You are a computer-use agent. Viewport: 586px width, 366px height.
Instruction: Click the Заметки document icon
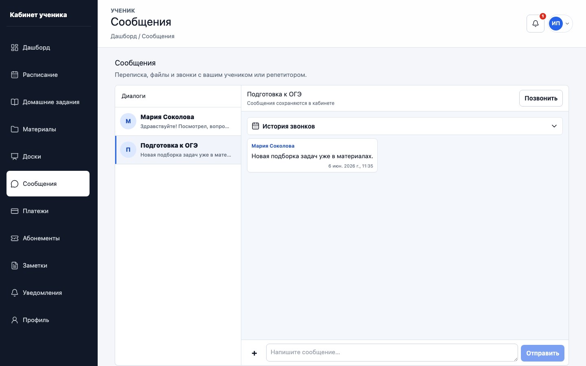point(15,266)
